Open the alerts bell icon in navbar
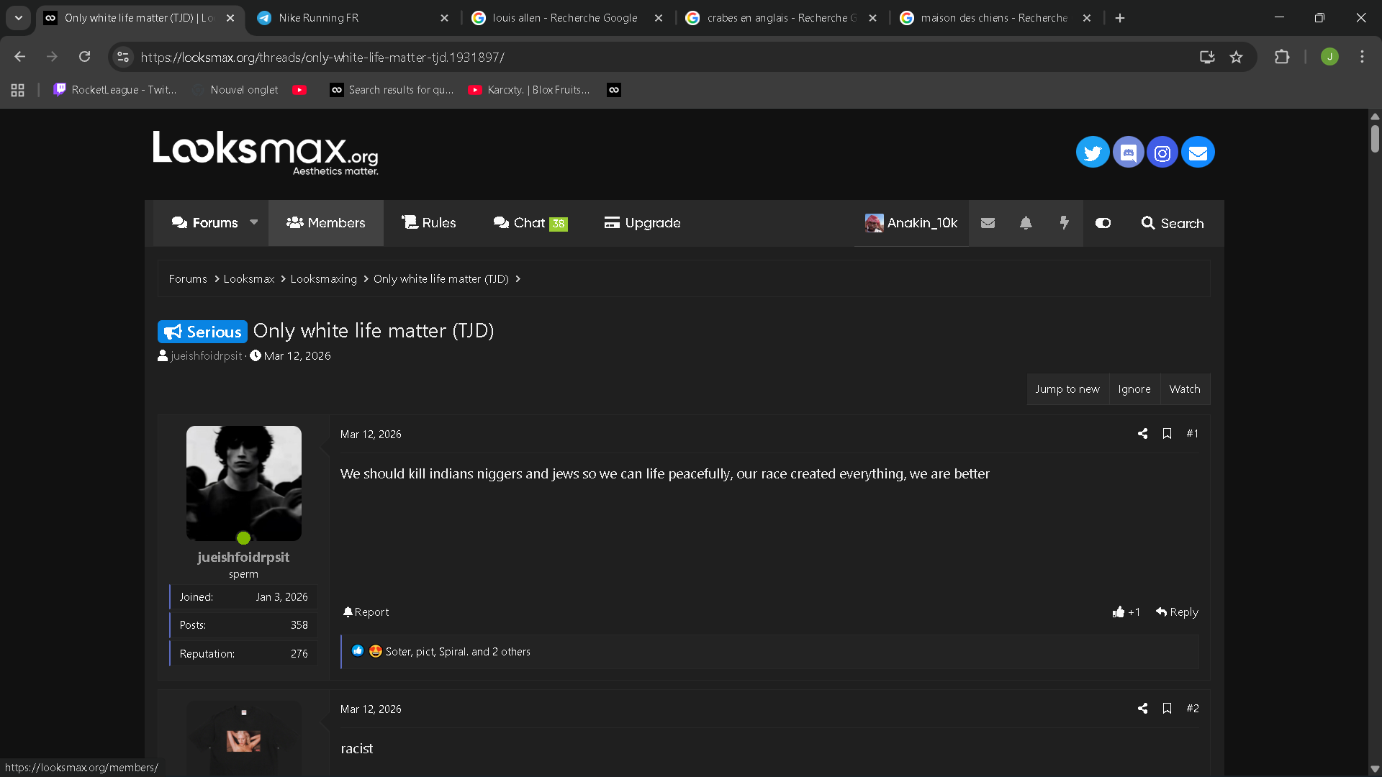 (1026, 223)
